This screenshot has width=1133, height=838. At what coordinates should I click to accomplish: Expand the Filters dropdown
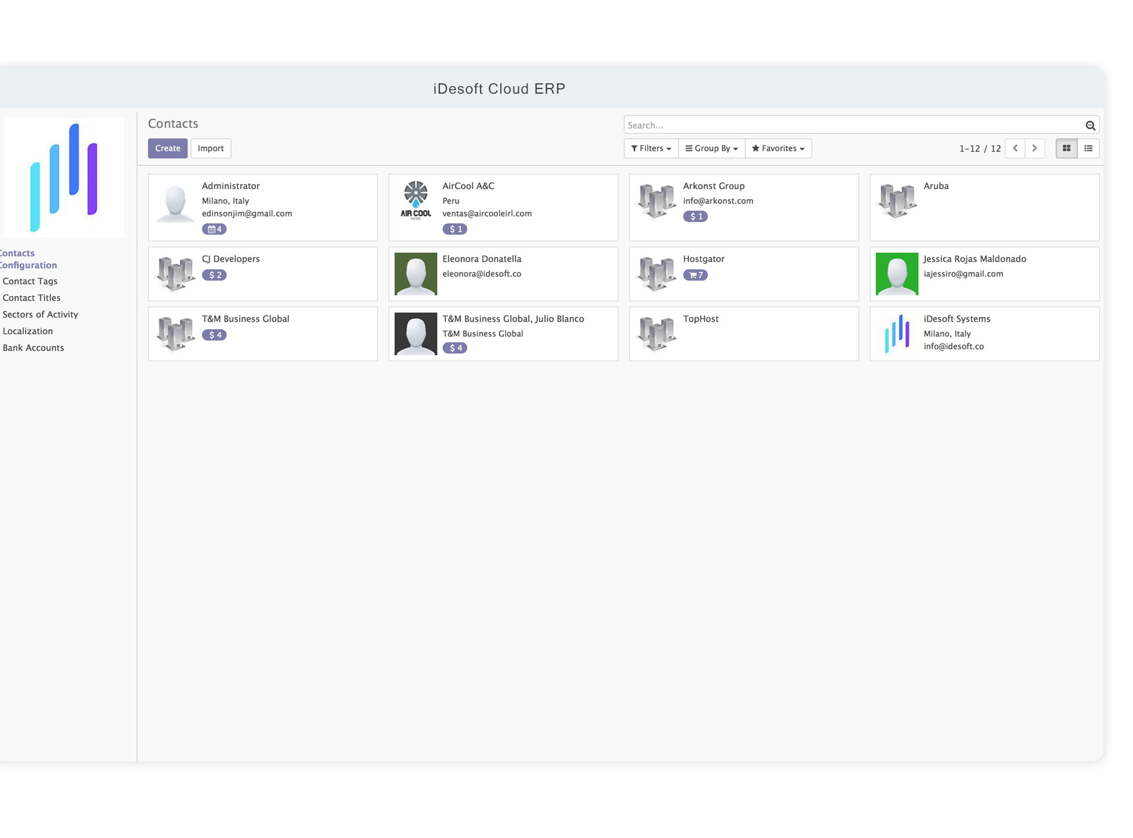point(651,149)
